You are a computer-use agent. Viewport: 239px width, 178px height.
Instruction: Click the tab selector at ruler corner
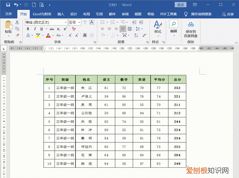(4, 49)
